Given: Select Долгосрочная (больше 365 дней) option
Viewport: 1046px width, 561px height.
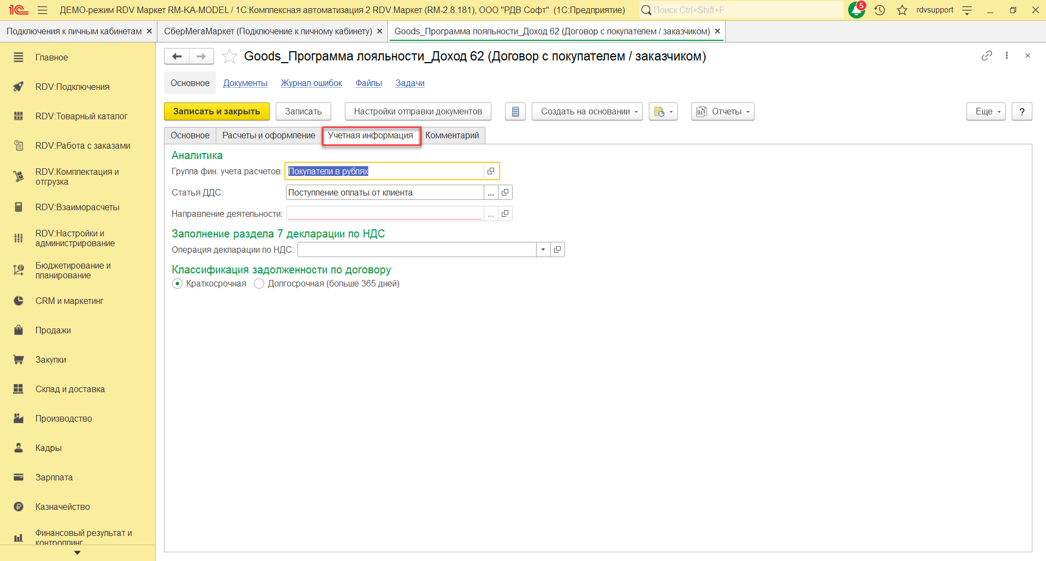Looking at the screenshot, I should 259,284.
